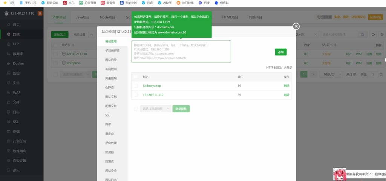Tick the checkbox for domain 121.40.211.110
Viewport: 386px width, 181px height.
(136, 95)
